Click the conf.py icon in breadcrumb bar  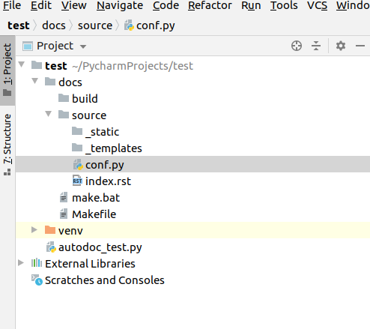tap(129, 25)
